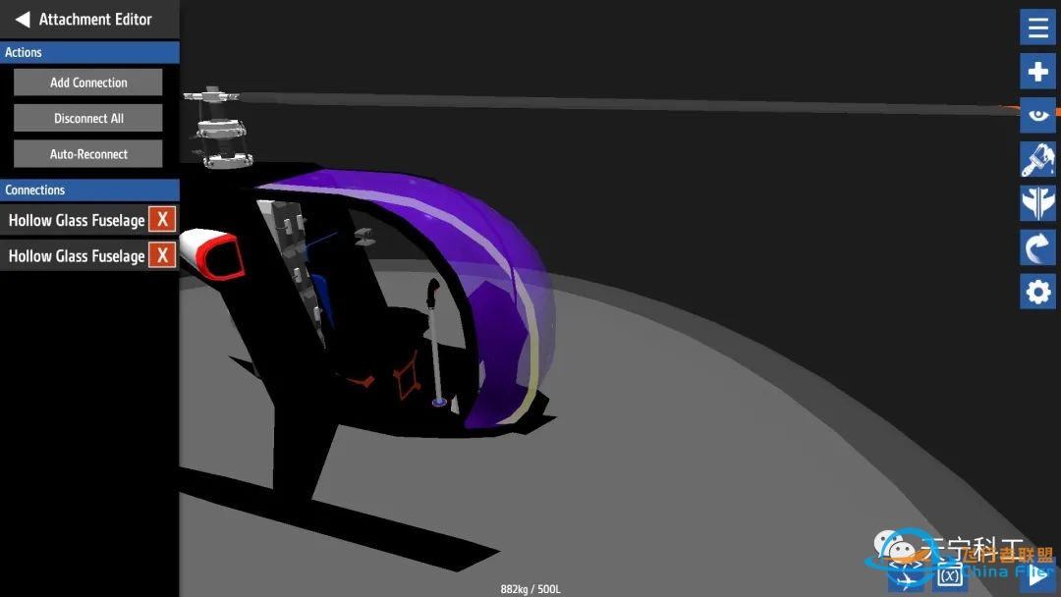Click the curved arrow redo icon

(1037, 247)
